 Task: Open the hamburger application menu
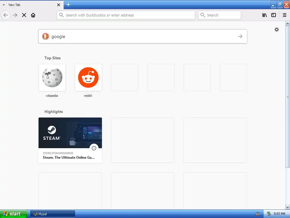pos(285,15)
